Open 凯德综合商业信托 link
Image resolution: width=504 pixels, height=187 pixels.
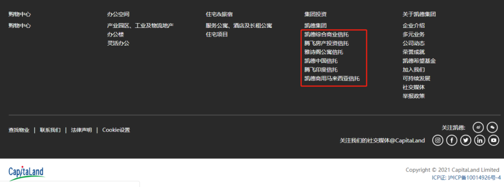point(327,34)
